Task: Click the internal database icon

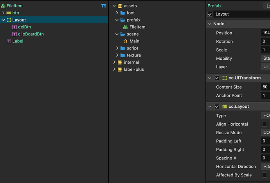Action: [x=120, y=62]
